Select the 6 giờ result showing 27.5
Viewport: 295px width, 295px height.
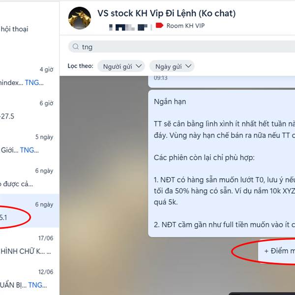(29, 110)
